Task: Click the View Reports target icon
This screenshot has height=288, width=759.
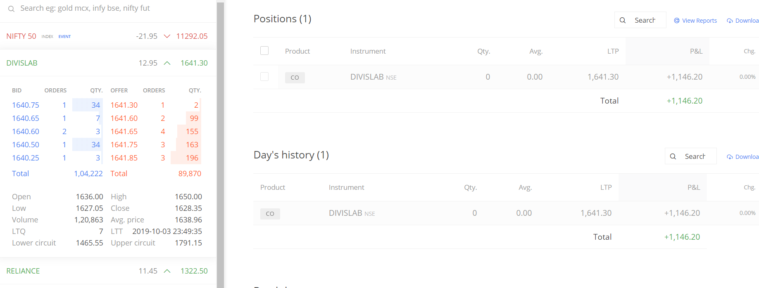Action: coord(677,21)
